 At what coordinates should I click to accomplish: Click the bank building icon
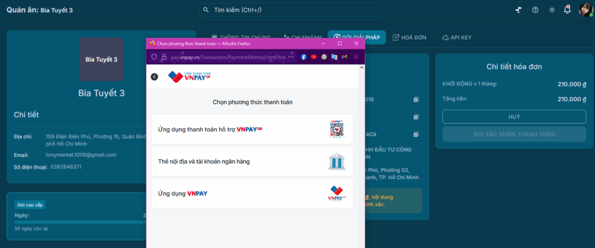pyautogui.click(x=337, y=161)
